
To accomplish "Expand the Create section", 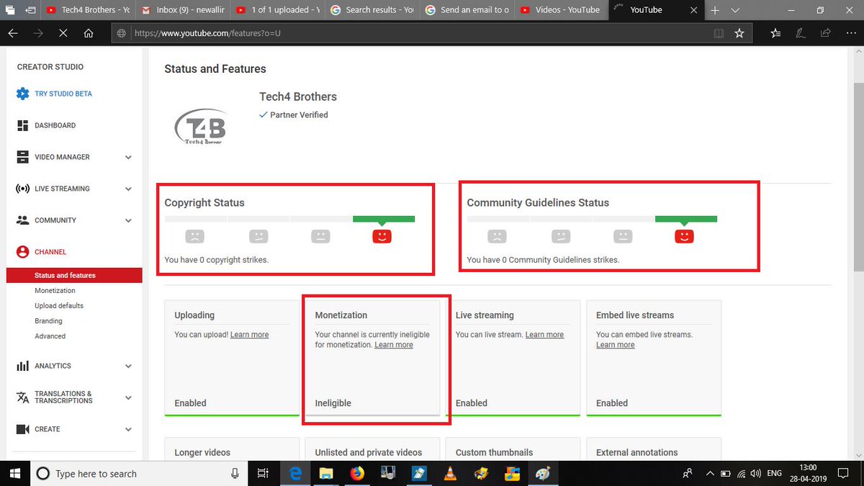I will click(x=128, y=429).
